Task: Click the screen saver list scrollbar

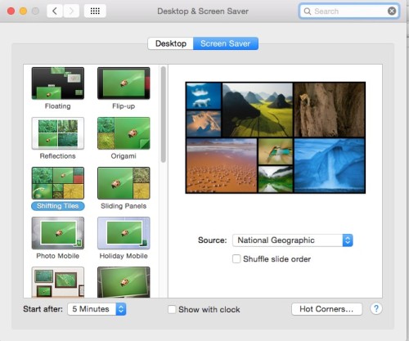Action: coord(164,114)
